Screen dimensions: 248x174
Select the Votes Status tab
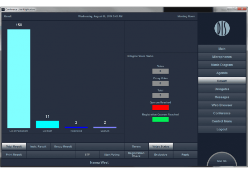click(160, 147)
